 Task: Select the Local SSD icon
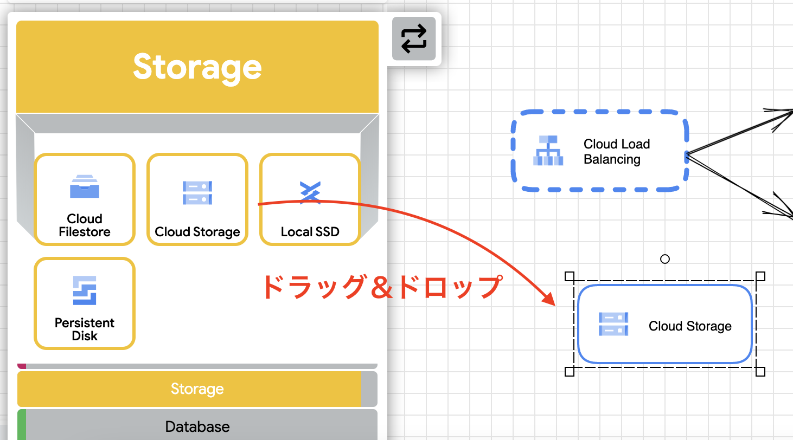coord(310,192)
